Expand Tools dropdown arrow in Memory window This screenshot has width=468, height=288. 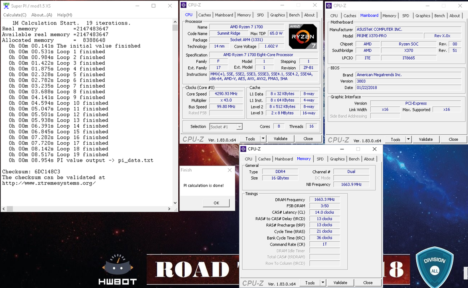pyautogui.click(x=323, y=283)
